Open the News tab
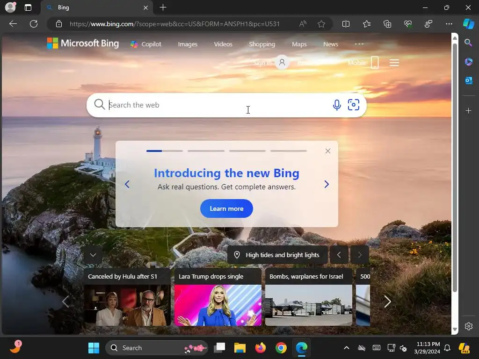The image size is (479, 359). coord(331,44)
